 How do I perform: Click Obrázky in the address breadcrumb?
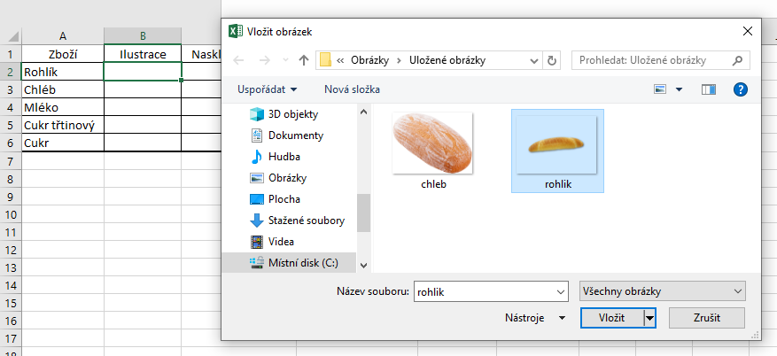[369, 60]
